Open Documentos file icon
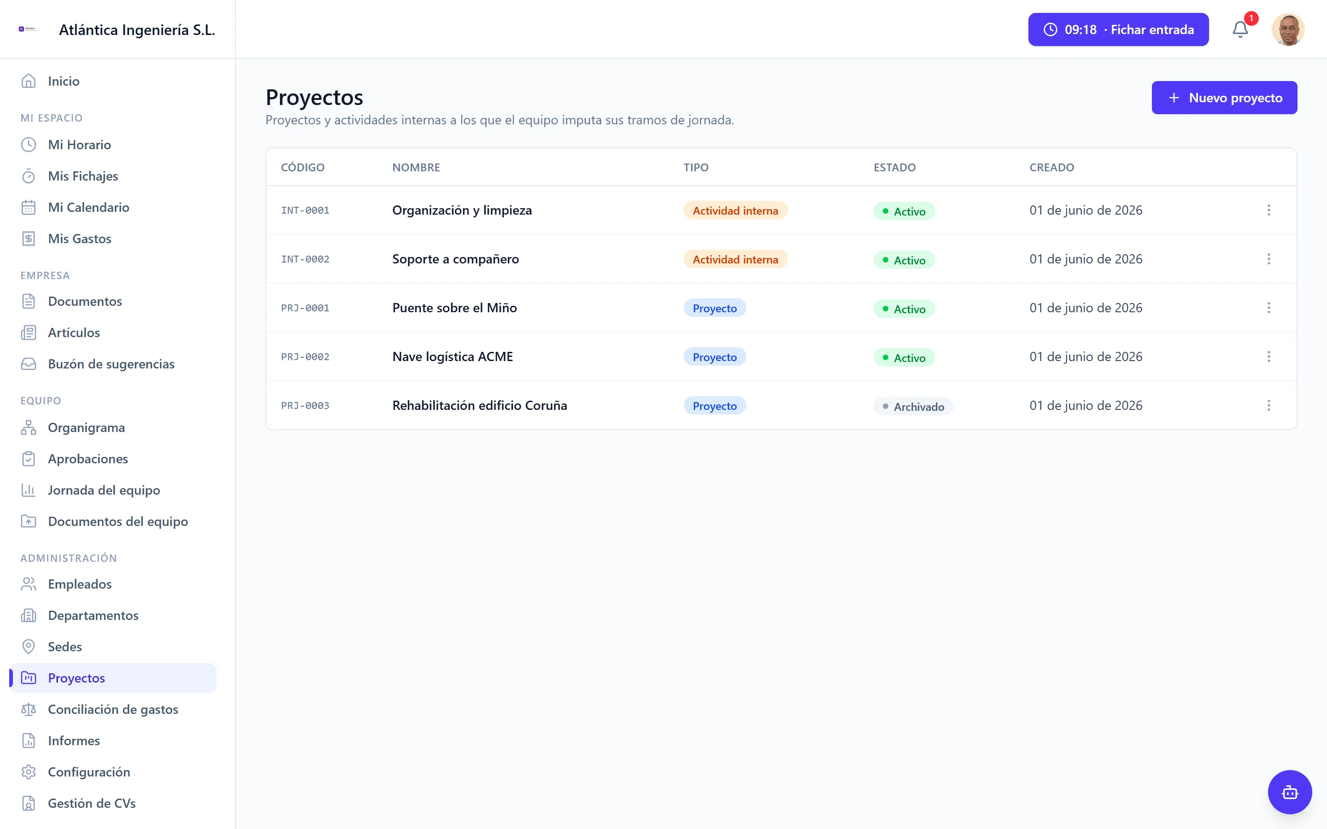 29,301
